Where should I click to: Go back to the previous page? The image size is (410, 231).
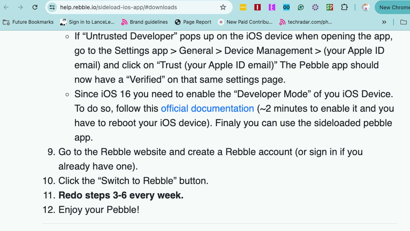coord(6,7)
